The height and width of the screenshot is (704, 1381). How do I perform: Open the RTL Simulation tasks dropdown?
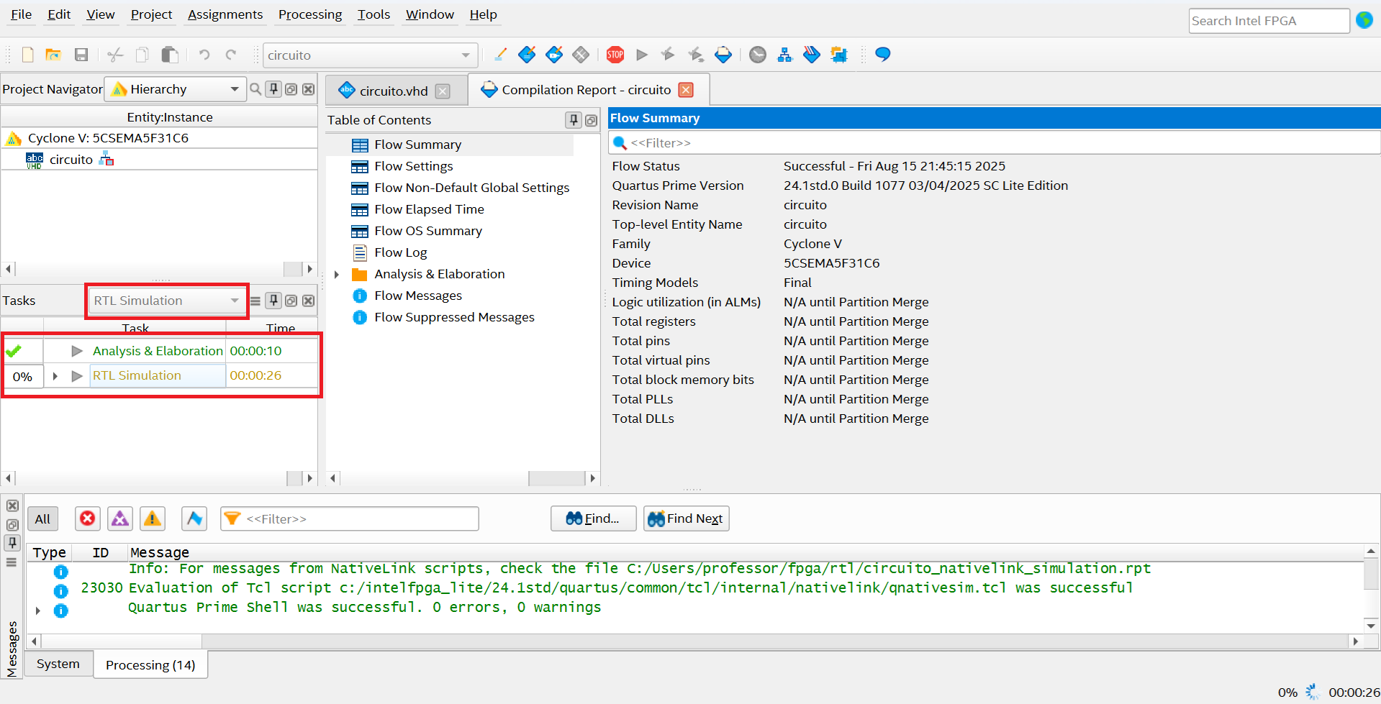166,301
